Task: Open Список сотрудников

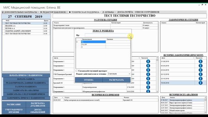Action: click(x=147, y=12)
